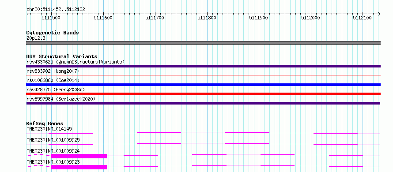Screen dimensions: 393x172
Task: Open variant nsv1066860 (Coe2014) label
Action: click(53, 80)
